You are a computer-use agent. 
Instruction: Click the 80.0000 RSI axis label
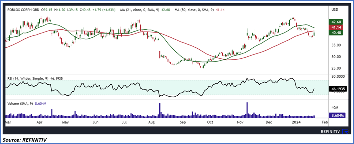tap(338, 76)
